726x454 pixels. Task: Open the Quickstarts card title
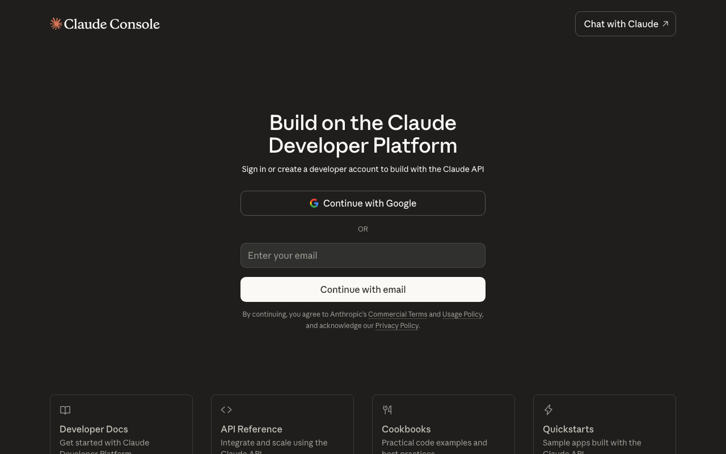point(568,429)
